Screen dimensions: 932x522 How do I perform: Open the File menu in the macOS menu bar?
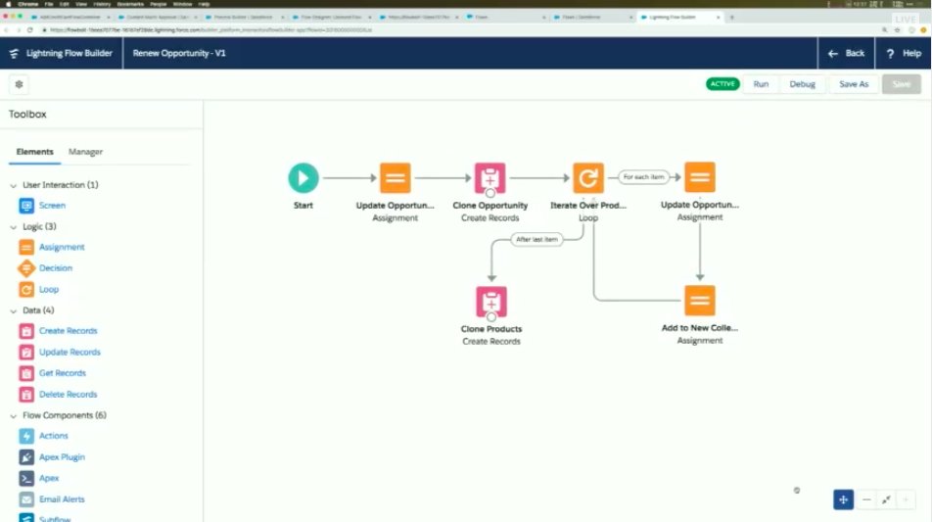coord(49,4)
